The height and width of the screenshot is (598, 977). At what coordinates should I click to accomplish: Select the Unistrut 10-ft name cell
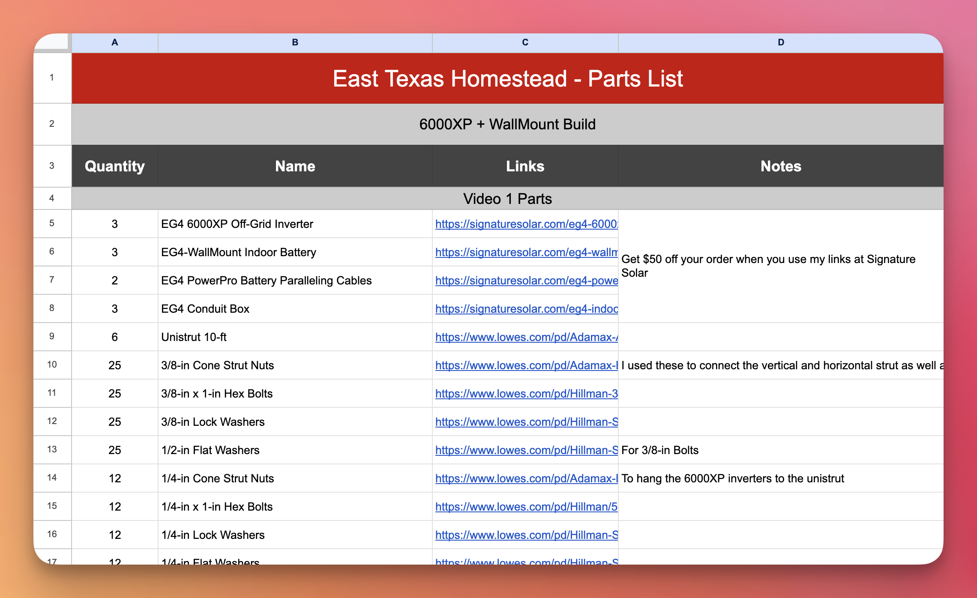click(295, 337)
